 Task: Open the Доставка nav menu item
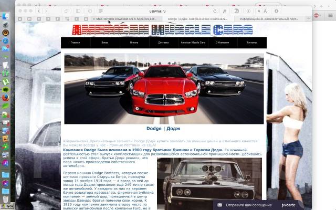(163, 43)
